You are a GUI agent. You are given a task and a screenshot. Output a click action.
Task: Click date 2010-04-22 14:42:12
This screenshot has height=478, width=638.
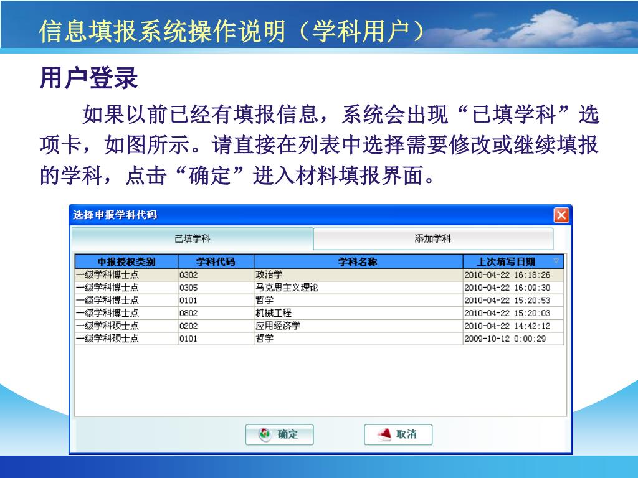click(507, 326)
